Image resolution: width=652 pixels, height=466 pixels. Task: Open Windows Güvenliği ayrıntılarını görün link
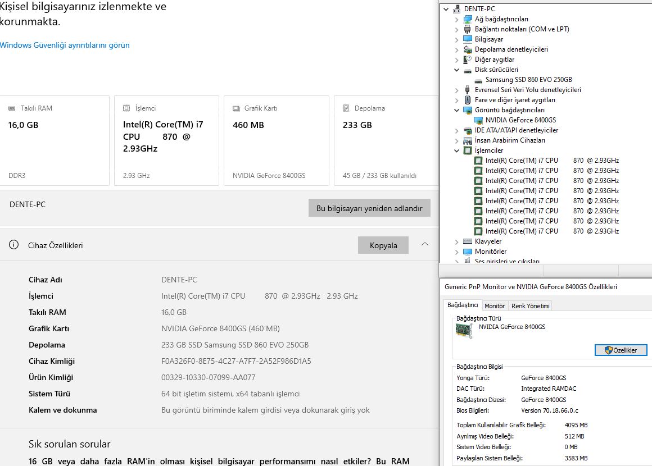65,45
